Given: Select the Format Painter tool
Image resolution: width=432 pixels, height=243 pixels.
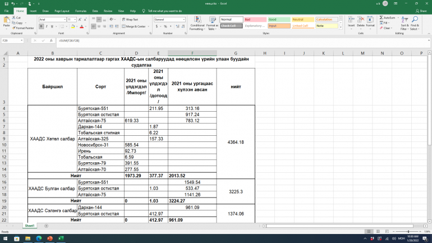Looking at the screenshot, I should [23, 27].
